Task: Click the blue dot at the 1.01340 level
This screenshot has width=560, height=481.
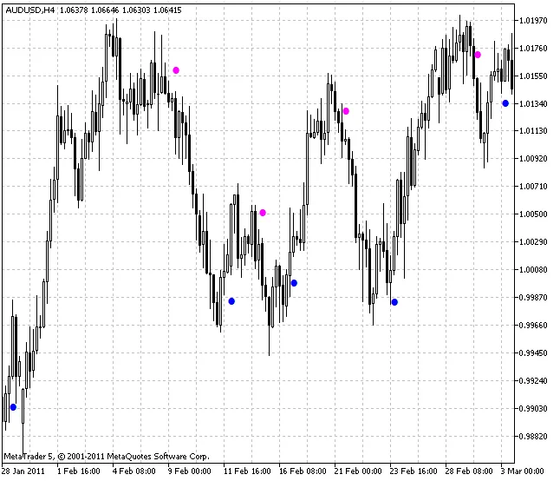Action: coord(505,103)
